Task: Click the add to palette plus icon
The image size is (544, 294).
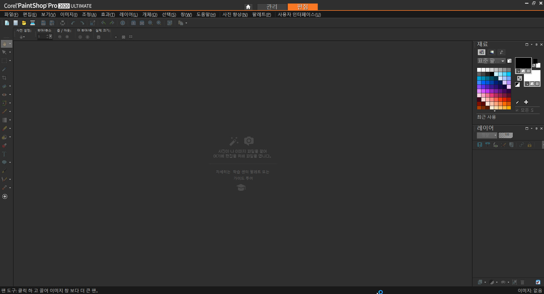Action: click(526, 102)
